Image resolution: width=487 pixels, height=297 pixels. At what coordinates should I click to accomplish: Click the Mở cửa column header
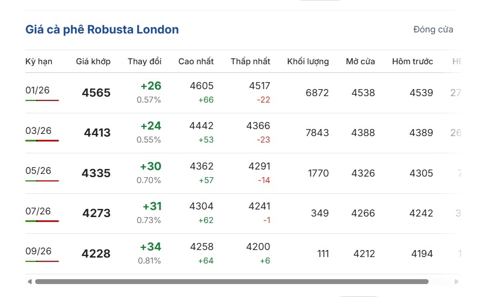point(360,62)
